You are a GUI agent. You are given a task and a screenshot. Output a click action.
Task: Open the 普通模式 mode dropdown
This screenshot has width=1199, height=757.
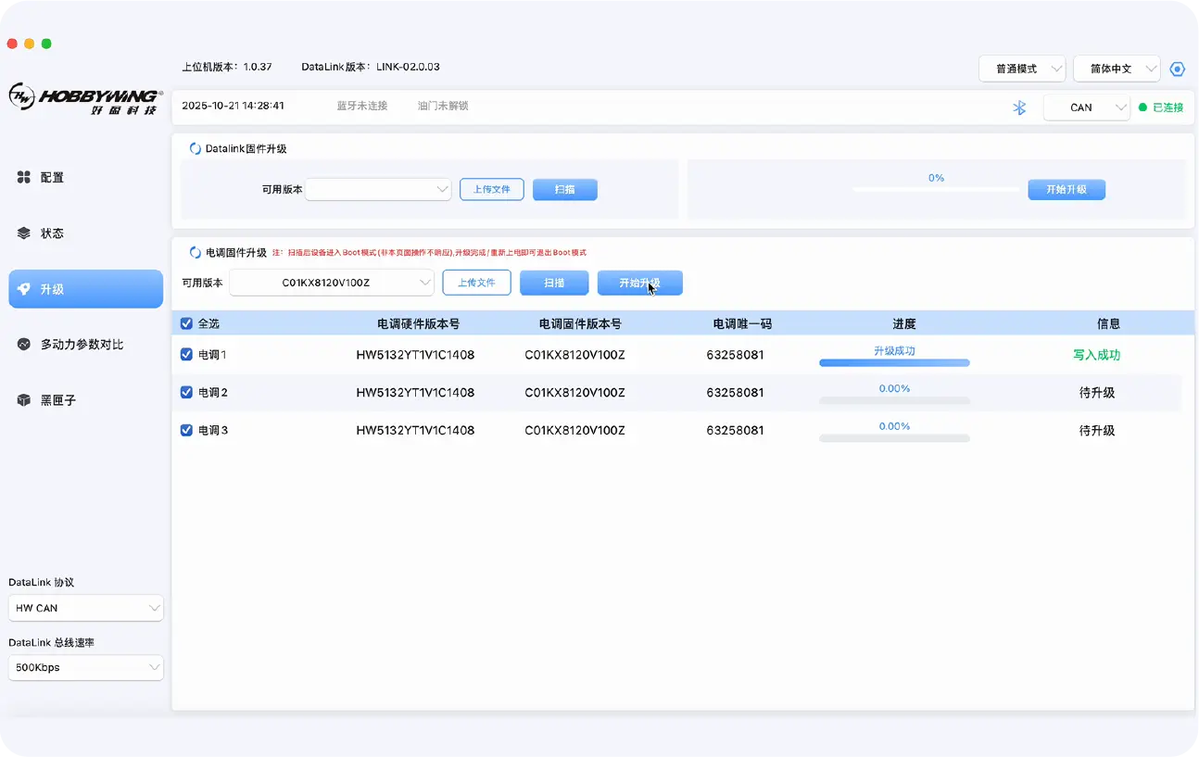coord(1022,69)
